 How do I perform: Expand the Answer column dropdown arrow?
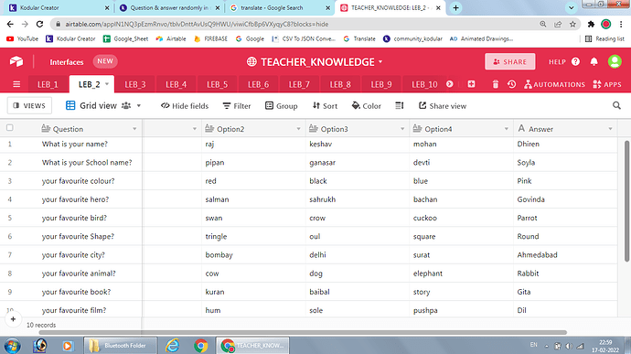(610, 129)
